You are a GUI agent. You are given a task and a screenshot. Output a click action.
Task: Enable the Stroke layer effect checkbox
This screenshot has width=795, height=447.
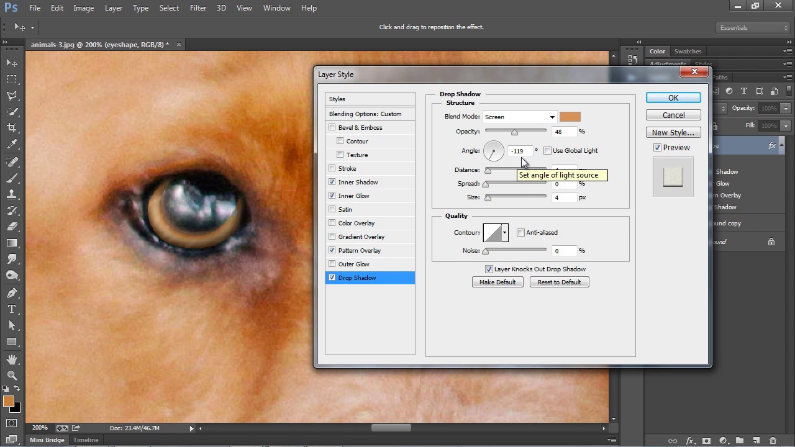tap(332, 169)
